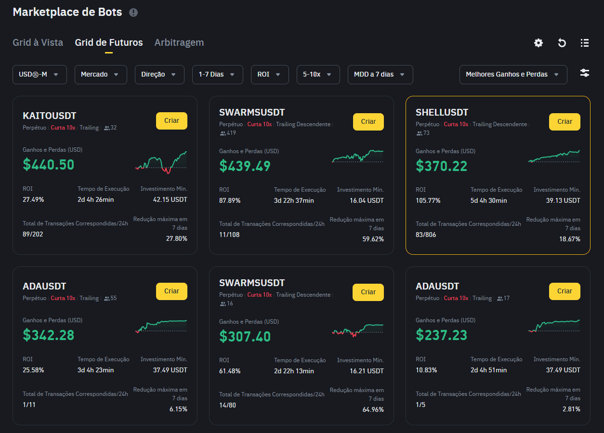Click the 89/202 matched transactions value
This screenshot has width=604, height=433.
click(x=33, y=235)
